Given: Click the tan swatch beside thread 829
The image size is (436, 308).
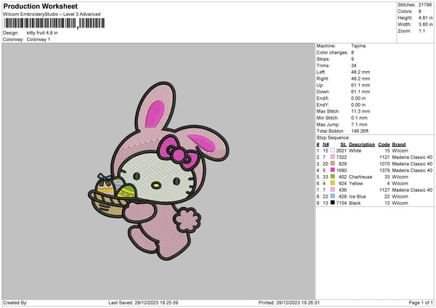Looking at the screenshot, I should 332,163.
